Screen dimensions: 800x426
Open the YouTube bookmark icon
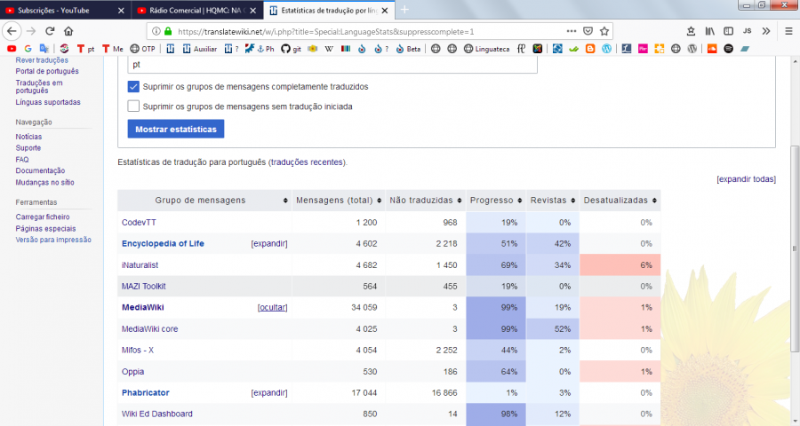point(12,49)
